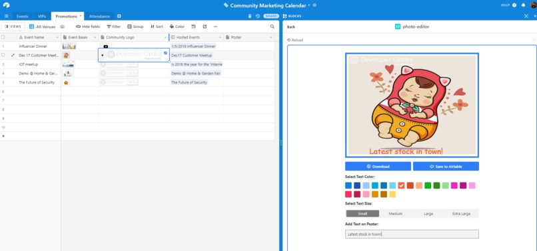This screenshot has height=251, width=537.
Task: Click the Add Text on Poster input field
Action: click(412, 234)
